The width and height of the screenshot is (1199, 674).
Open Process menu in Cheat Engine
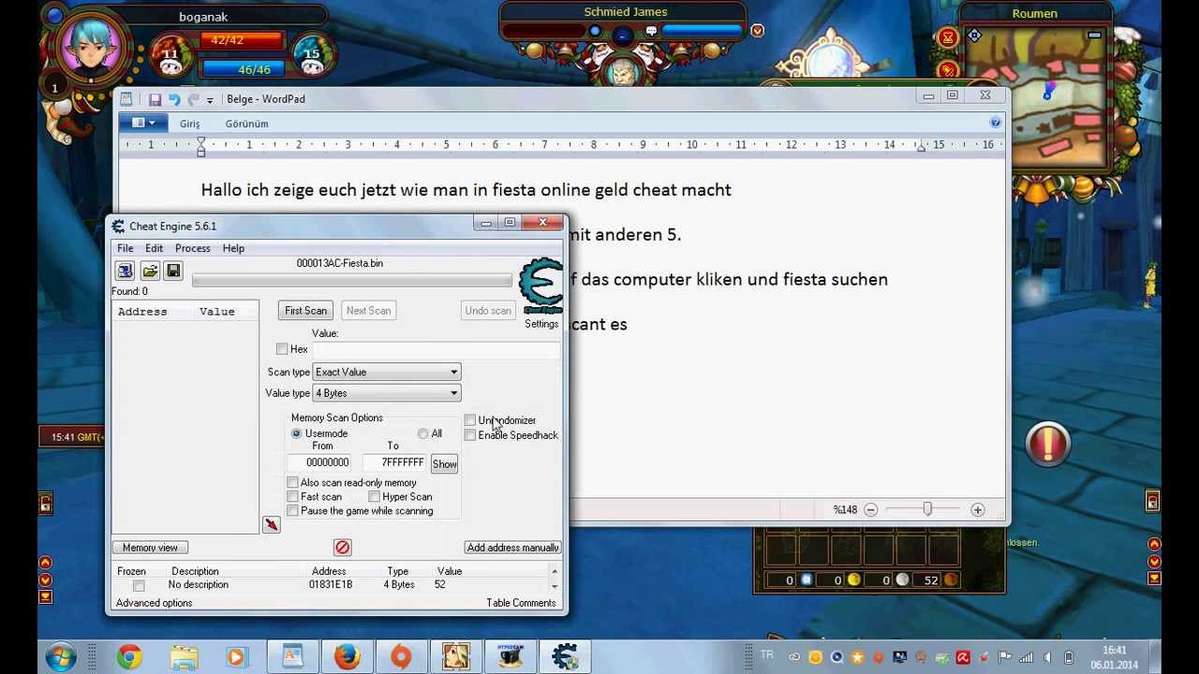(192, 248)
